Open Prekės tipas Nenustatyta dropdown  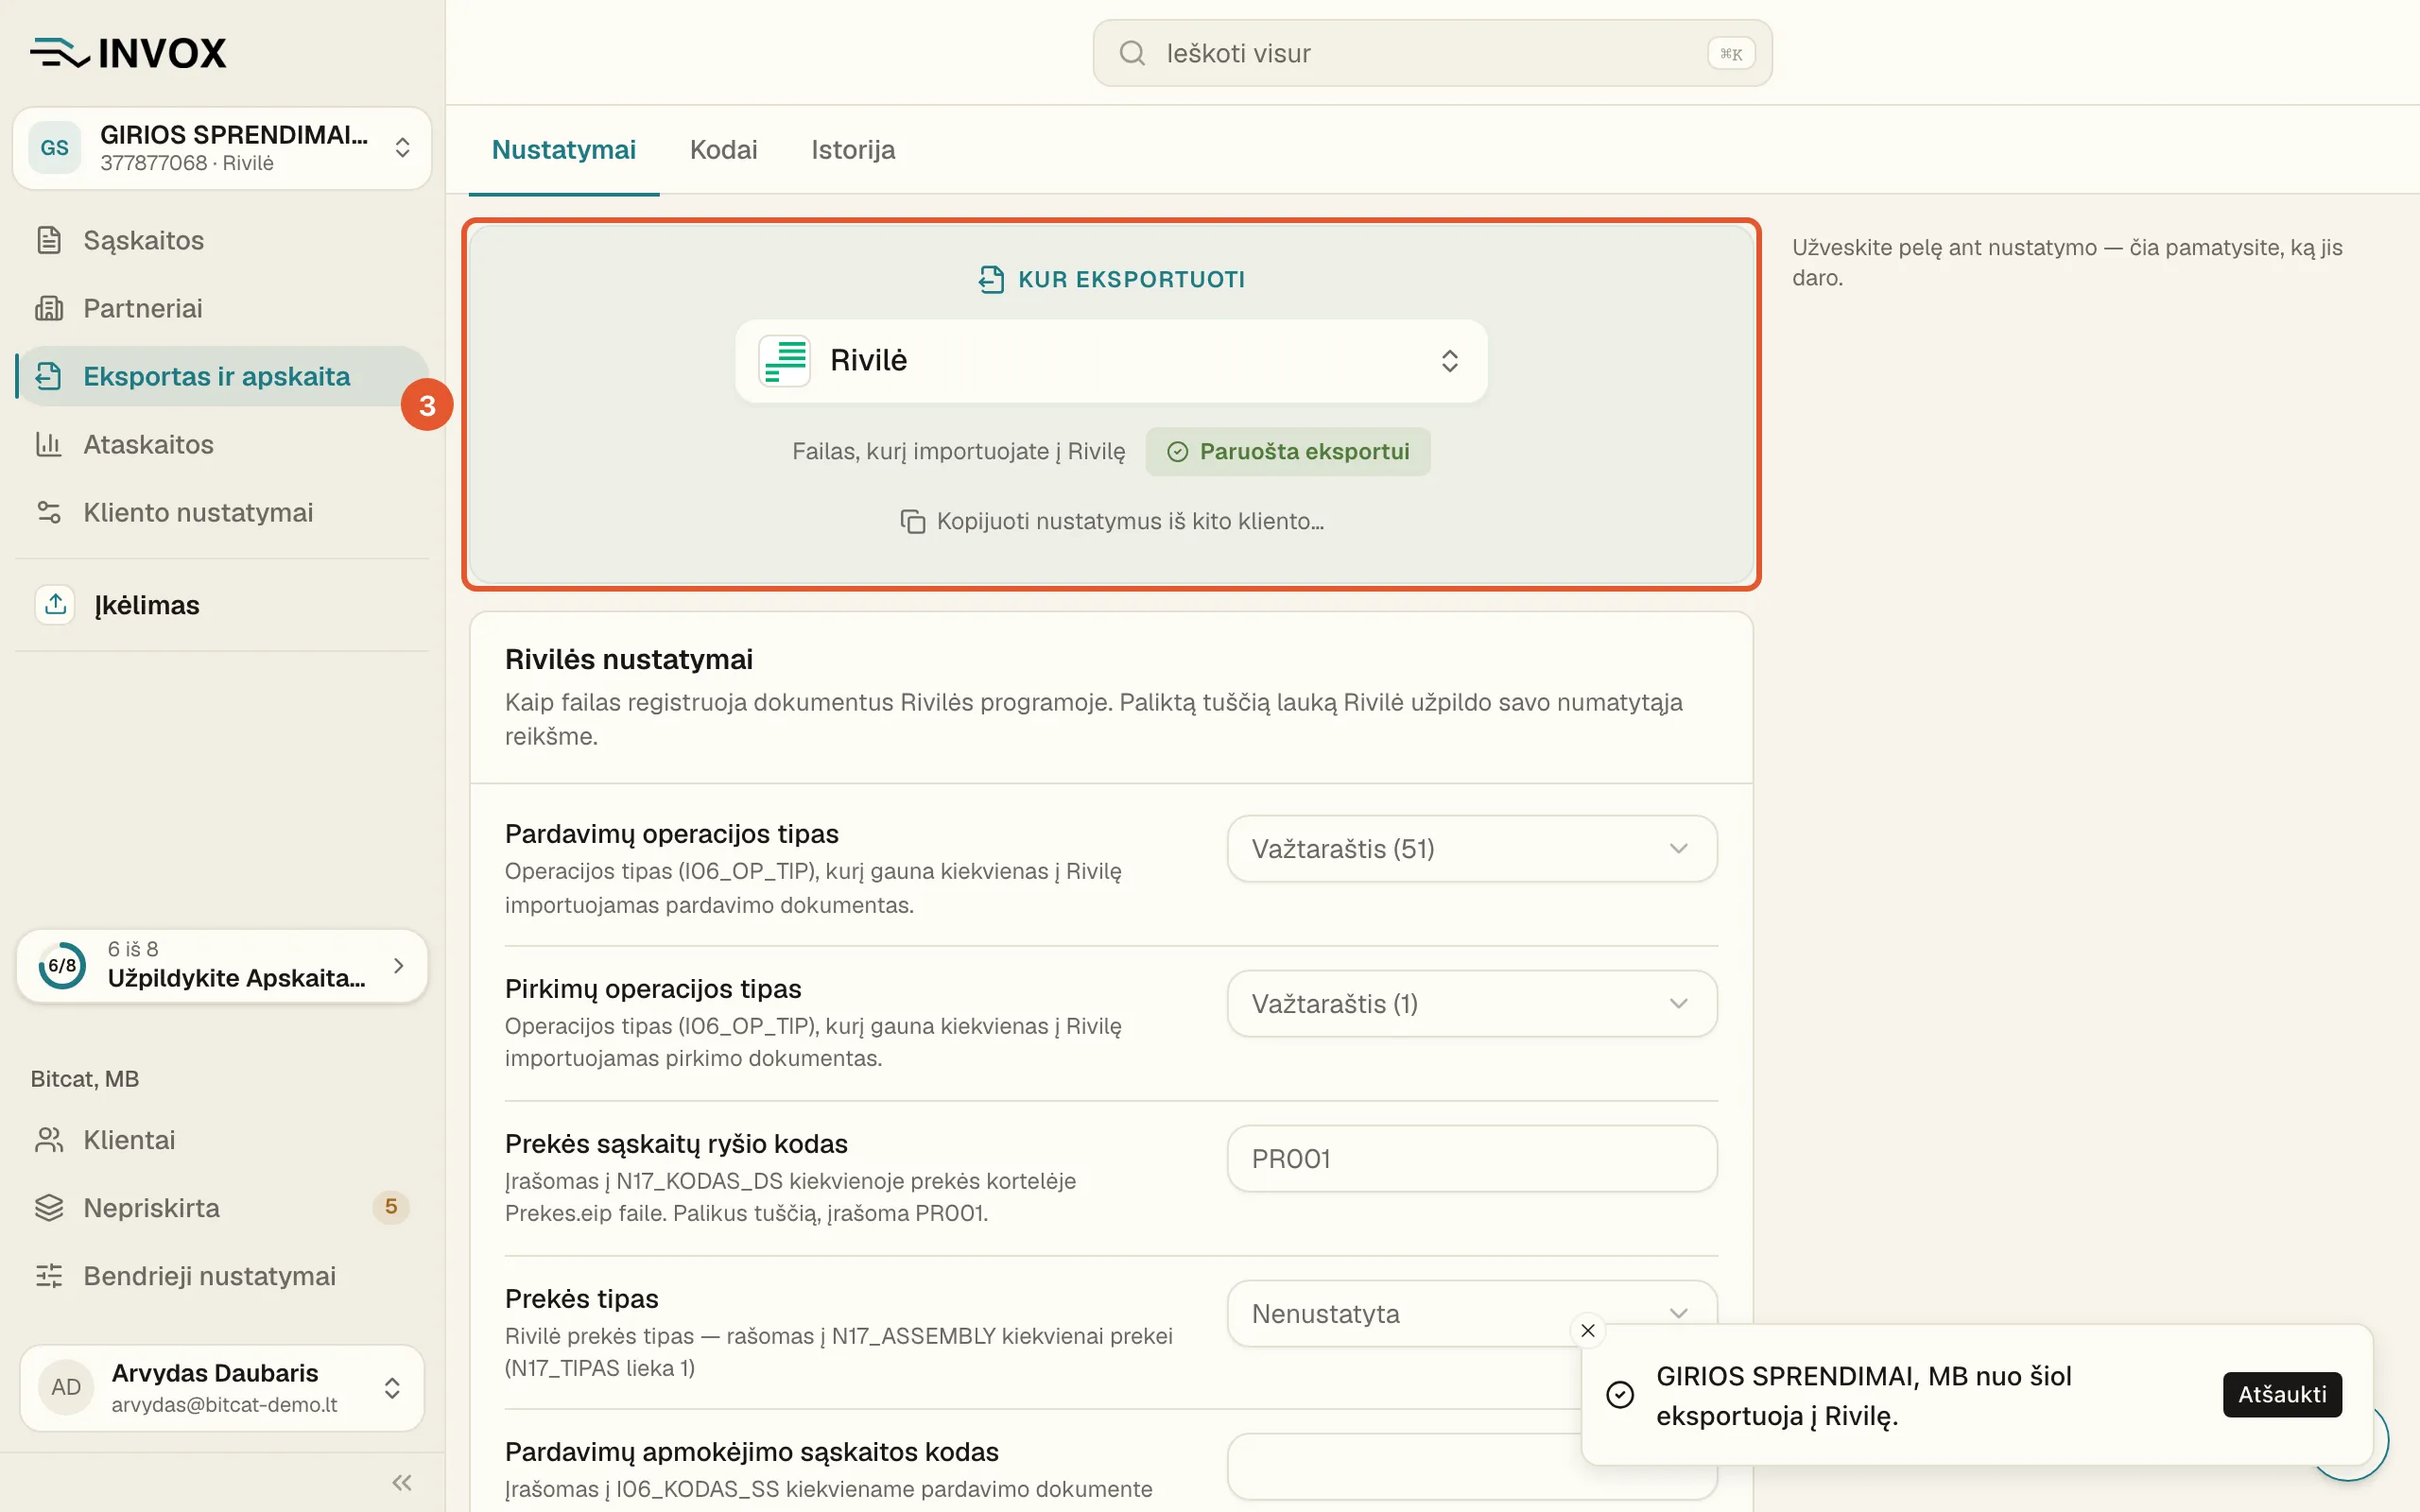coord(1472,1314)
